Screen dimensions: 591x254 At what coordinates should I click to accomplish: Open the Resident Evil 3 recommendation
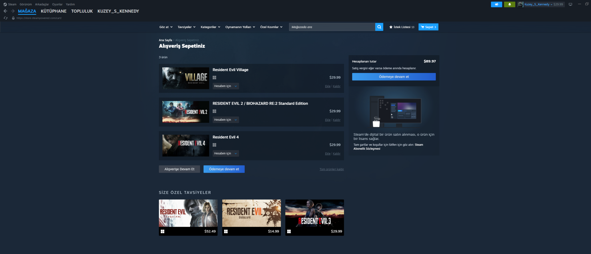pyautogui.click(x=315, y=217)
